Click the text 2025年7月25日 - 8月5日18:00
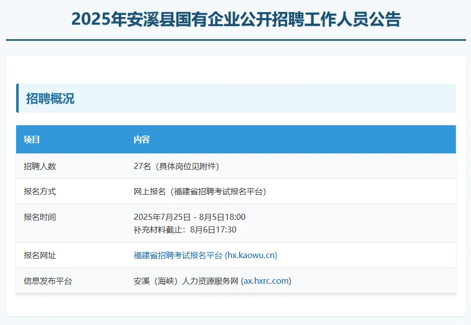This screenshot has height=325, width=471. point(189,217)
